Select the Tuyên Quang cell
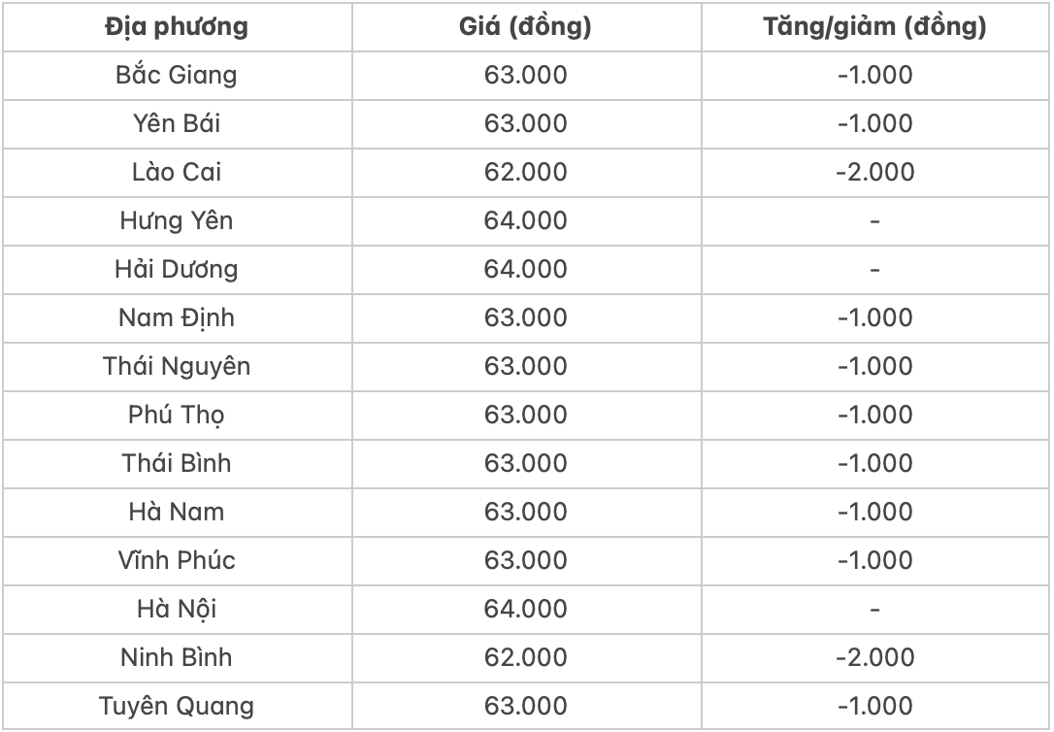Viewport: 1054px width, 732px height. [x=177, y=706]
